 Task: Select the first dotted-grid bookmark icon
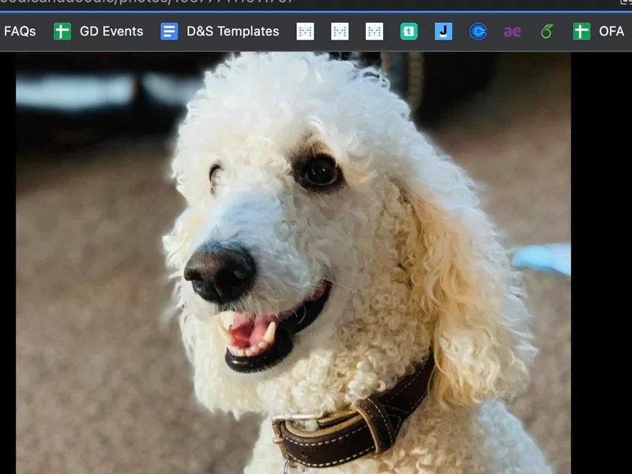(x=306, y=32)
